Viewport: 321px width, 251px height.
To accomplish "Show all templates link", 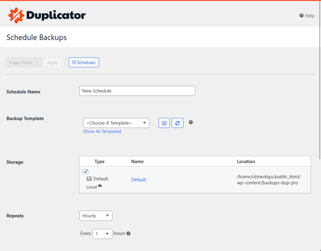I will pyautogui.click(x=102, y=131).
